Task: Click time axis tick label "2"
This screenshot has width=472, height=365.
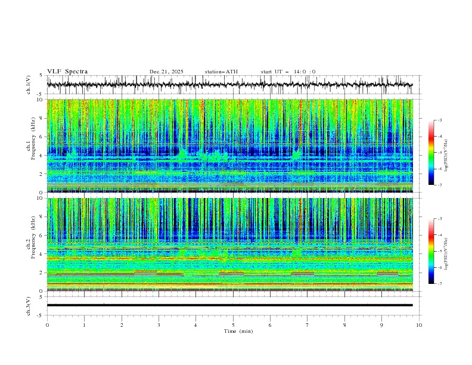Action: [122, 325]
